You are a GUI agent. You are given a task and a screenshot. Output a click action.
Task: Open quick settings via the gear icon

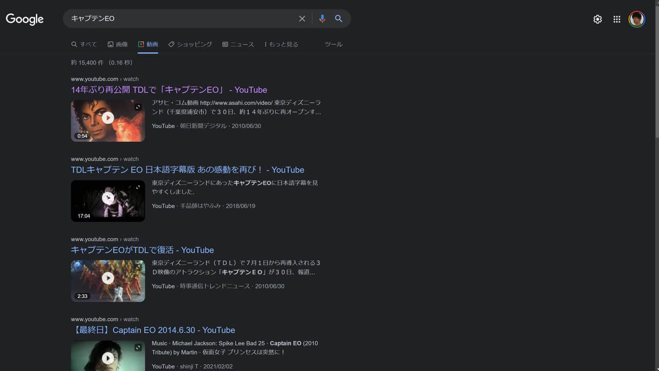pos(597,19)
